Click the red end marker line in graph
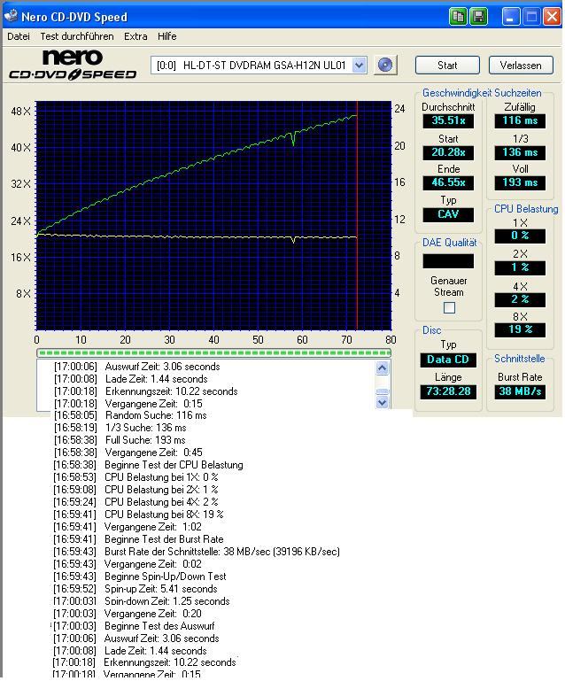Image resolution: width=565 pixels, height=681 pixels. coord(357,216)
